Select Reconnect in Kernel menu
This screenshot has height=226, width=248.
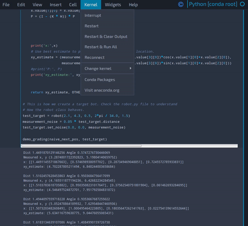pyautogui.click(x=107, y=58)
